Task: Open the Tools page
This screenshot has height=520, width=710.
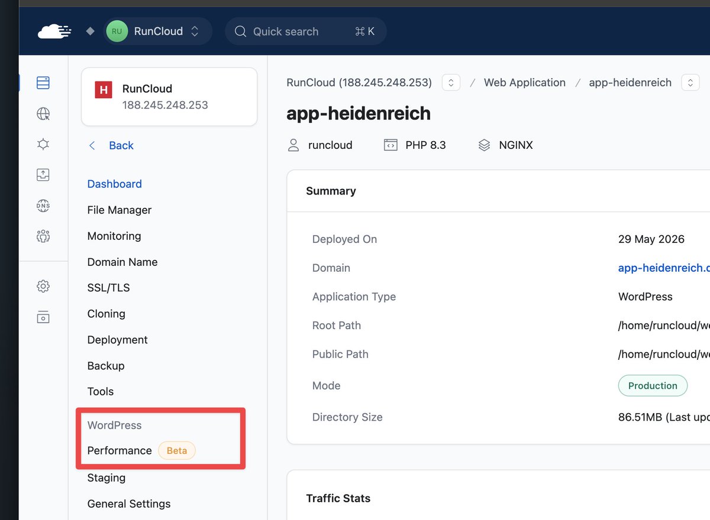Action: [100, 391]
